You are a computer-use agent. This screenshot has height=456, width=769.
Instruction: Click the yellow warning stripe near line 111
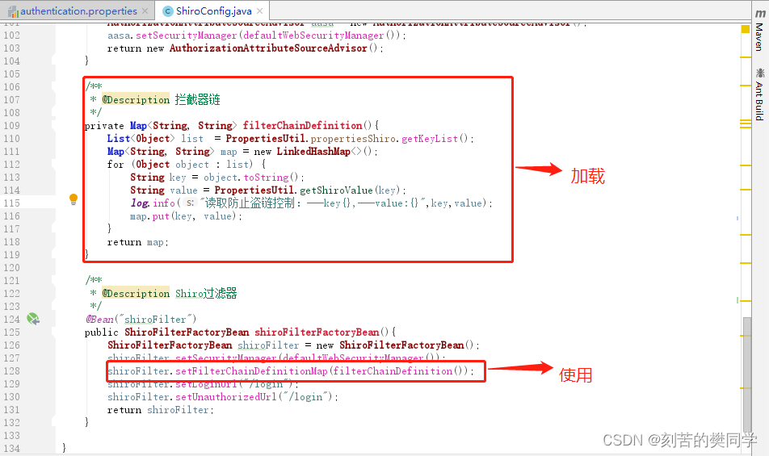tap(746, 165)
